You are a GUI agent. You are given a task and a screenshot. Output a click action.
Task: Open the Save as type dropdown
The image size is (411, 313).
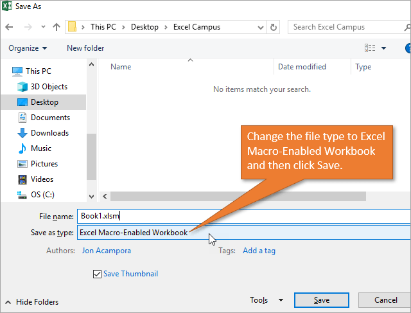[x=243, y=233]
